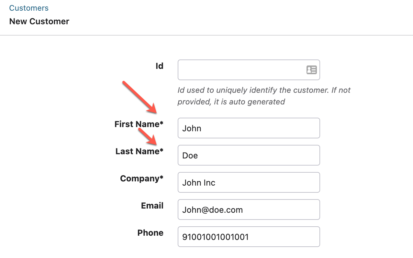
Task: Click the Last Name label text
Action: 138,151
